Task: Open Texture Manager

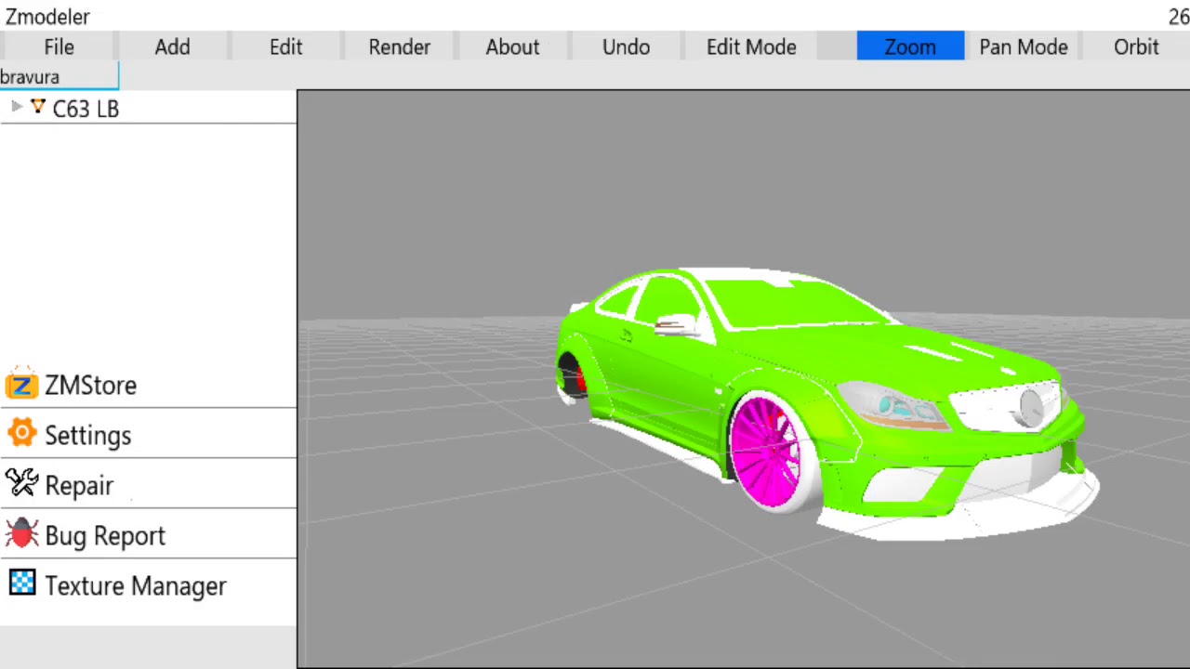Action: click(149, 585)
